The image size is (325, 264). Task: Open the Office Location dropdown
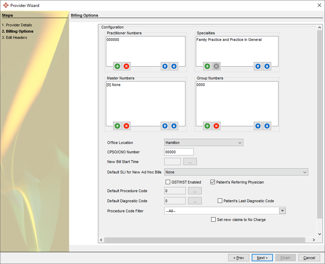point(204,143)
